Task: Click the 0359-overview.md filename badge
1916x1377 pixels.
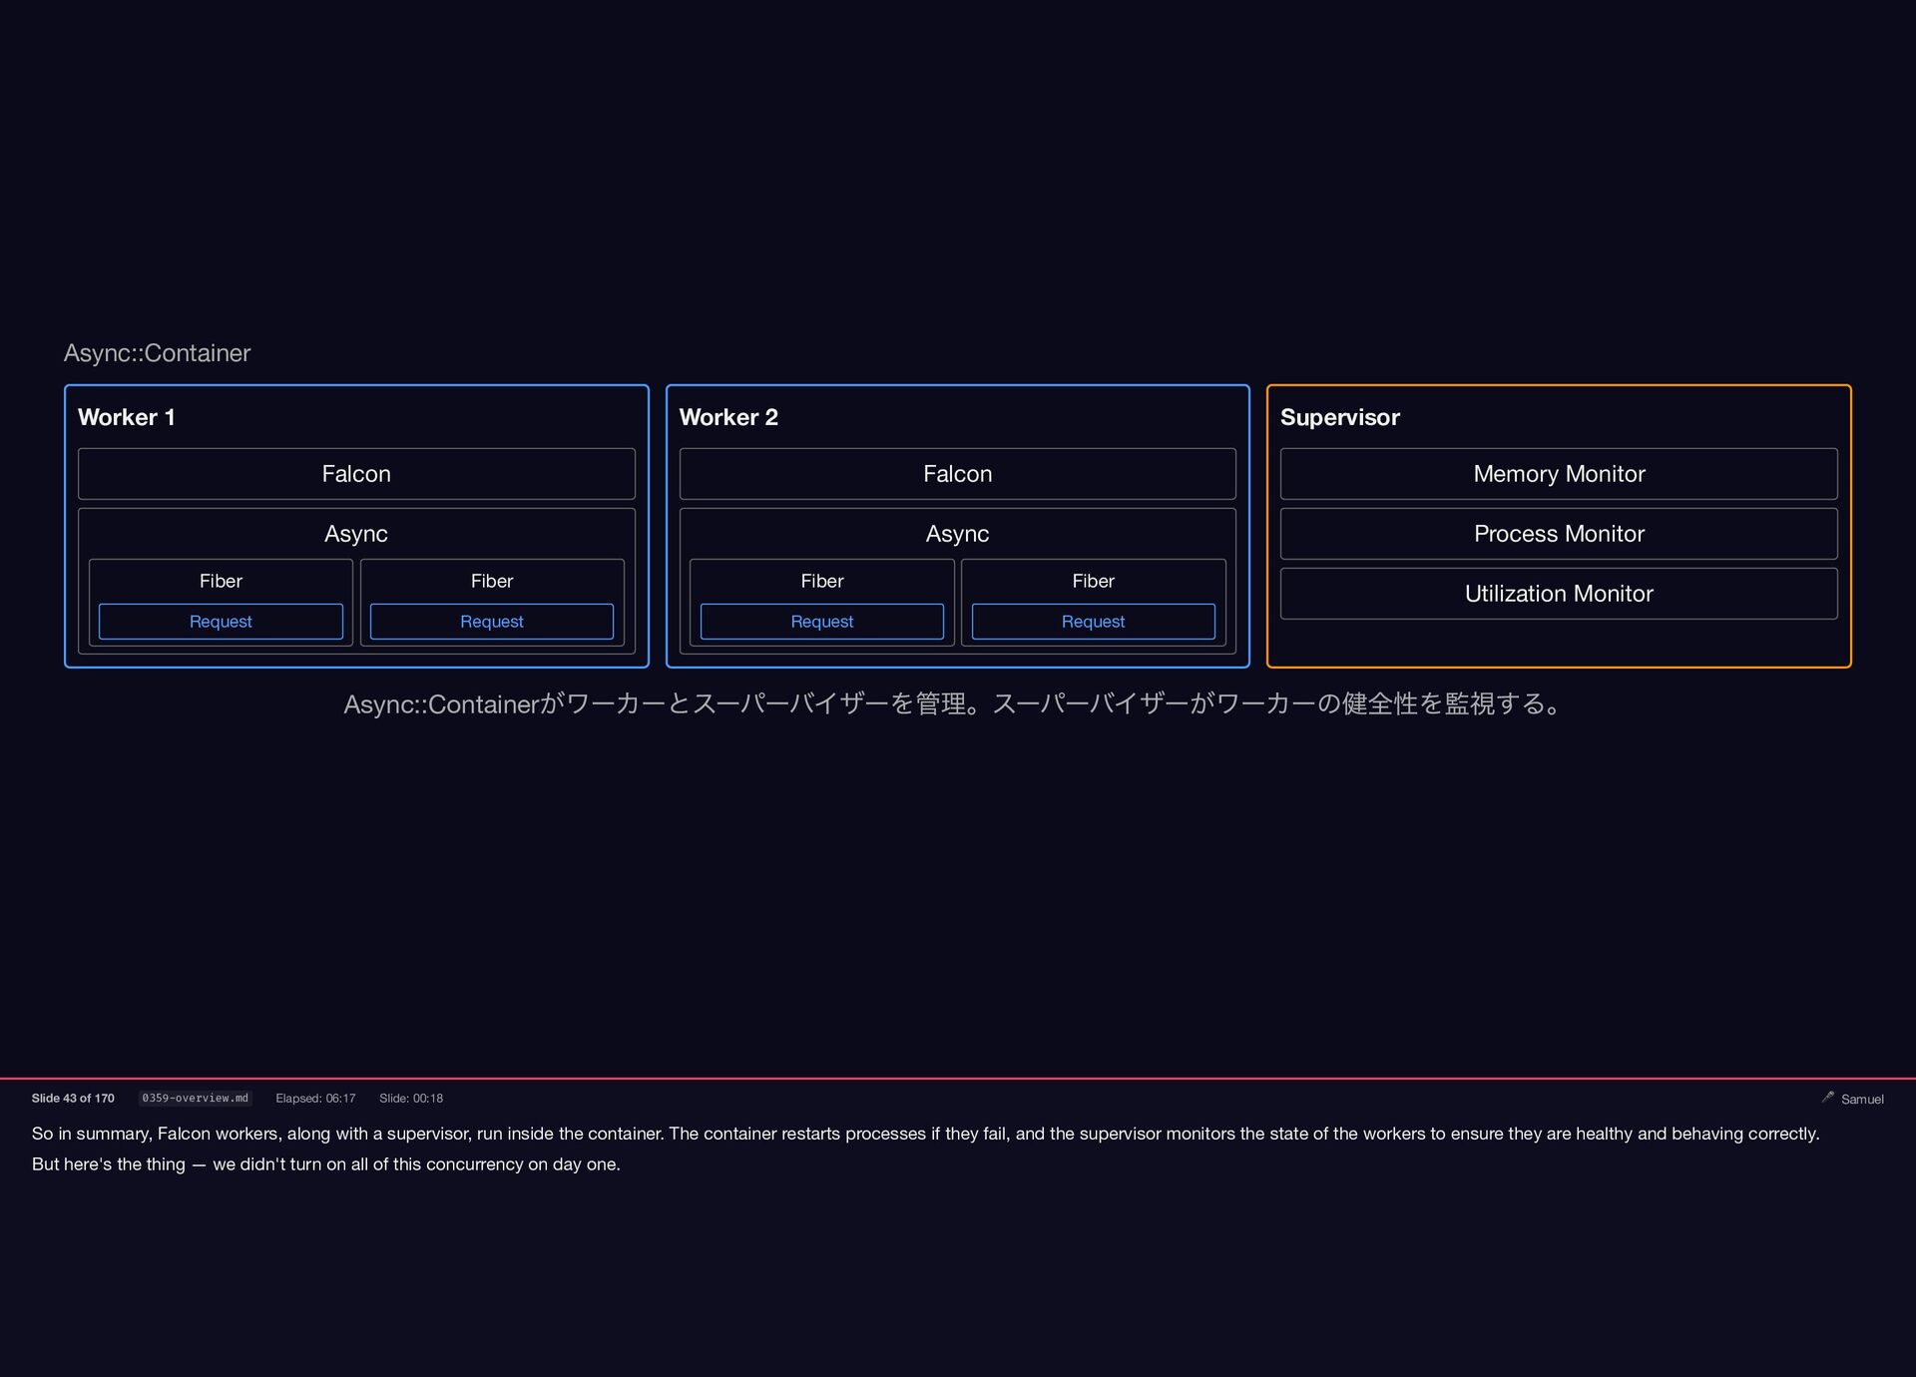Action: coord(195,1098)
